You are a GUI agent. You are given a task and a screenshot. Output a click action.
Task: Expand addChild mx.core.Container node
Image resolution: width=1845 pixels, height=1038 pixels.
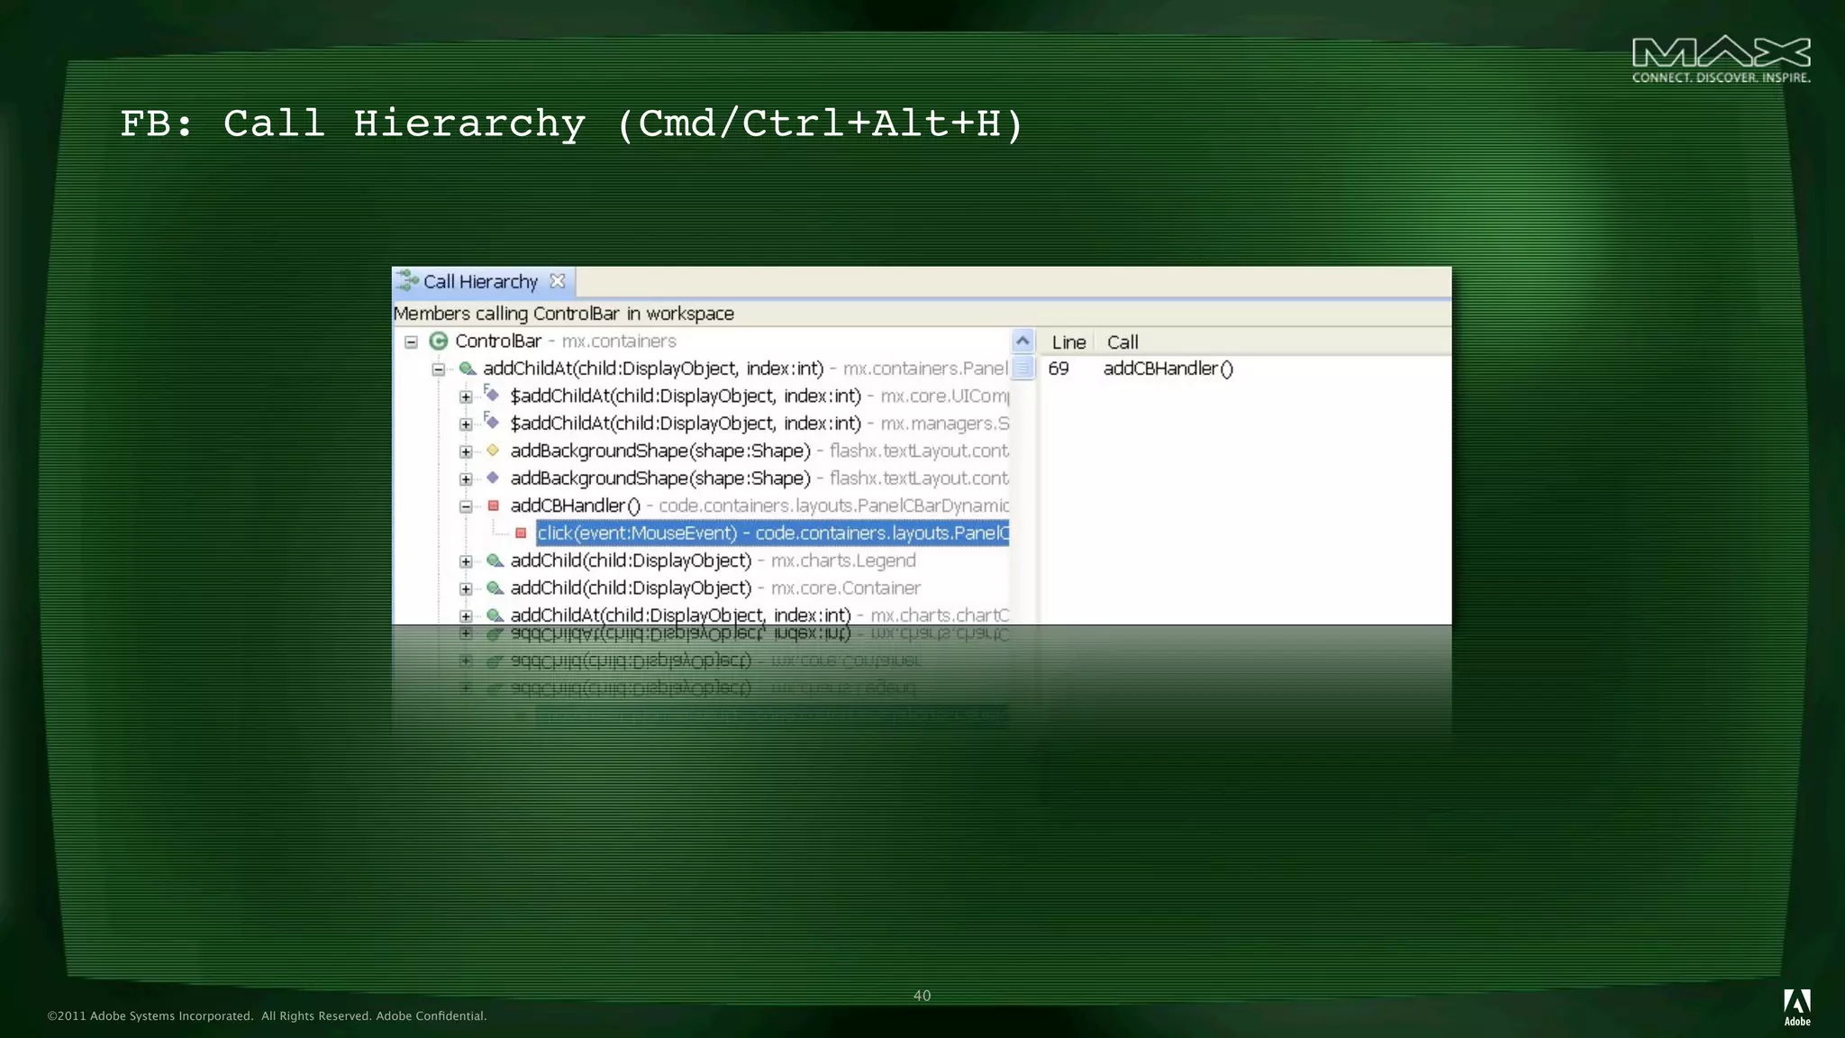(x=466, y=589)
